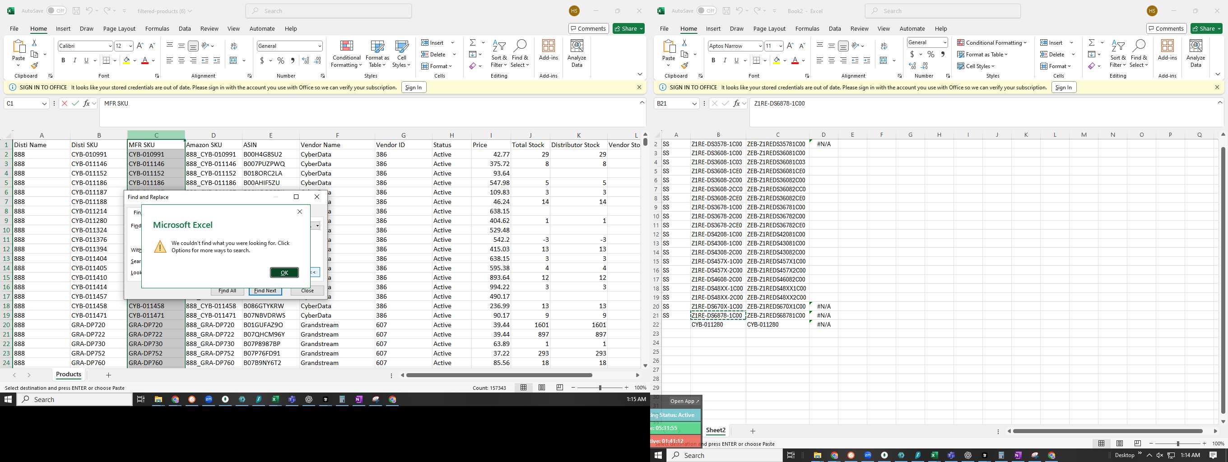Open Page Layout tab in Book2 window
The width and height of the screenshot is (1228, 462).
click(769, 28)
